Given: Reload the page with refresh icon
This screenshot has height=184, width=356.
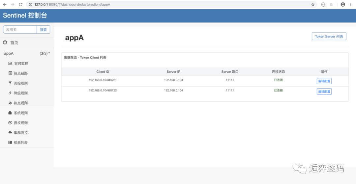Looking at the screenshot, I should click(x=20, y=4).
